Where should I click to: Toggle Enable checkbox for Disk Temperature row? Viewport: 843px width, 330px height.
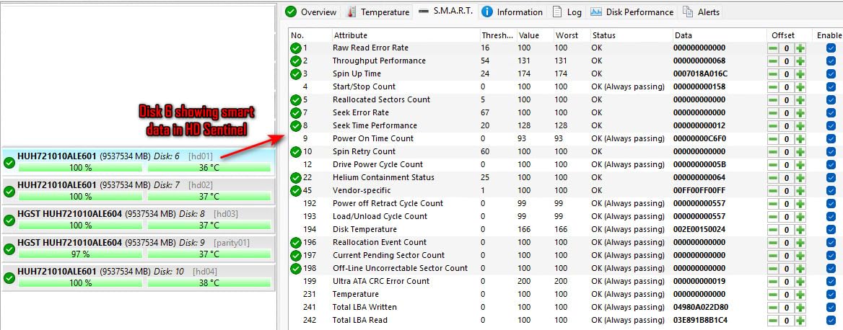click(x=831, y=230)
